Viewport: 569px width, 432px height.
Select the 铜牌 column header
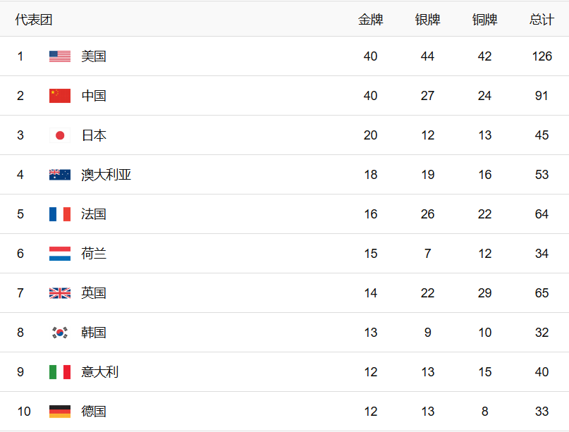click(484, 20)
